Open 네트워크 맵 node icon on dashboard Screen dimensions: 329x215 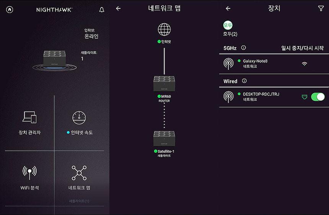tap(79, 173)
